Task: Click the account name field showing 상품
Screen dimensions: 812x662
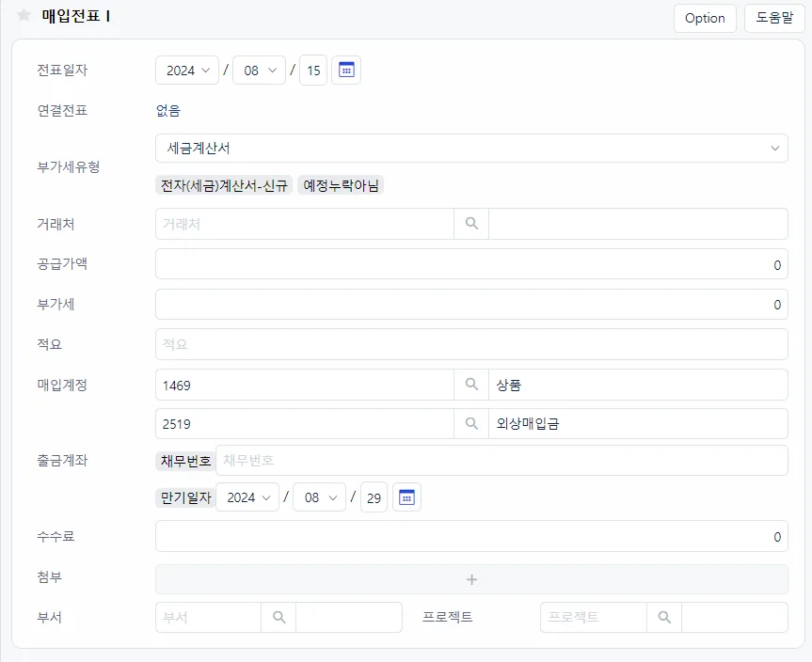Action: pyautogui.click(x=638, y=385)
